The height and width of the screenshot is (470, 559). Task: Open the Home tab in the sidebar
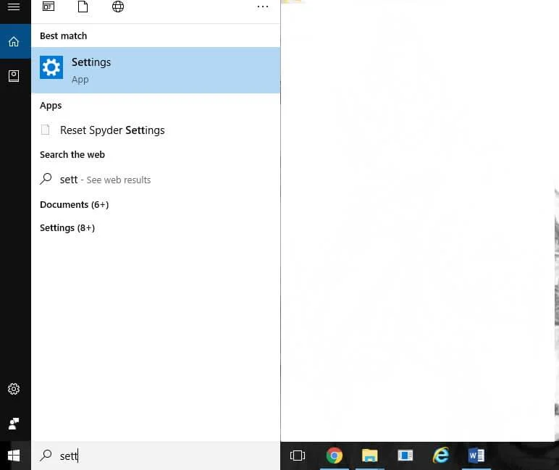tap(14, 42)
